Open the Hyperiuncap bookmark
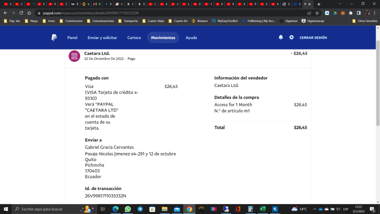 pyautogui.click(x=312, y=21)
